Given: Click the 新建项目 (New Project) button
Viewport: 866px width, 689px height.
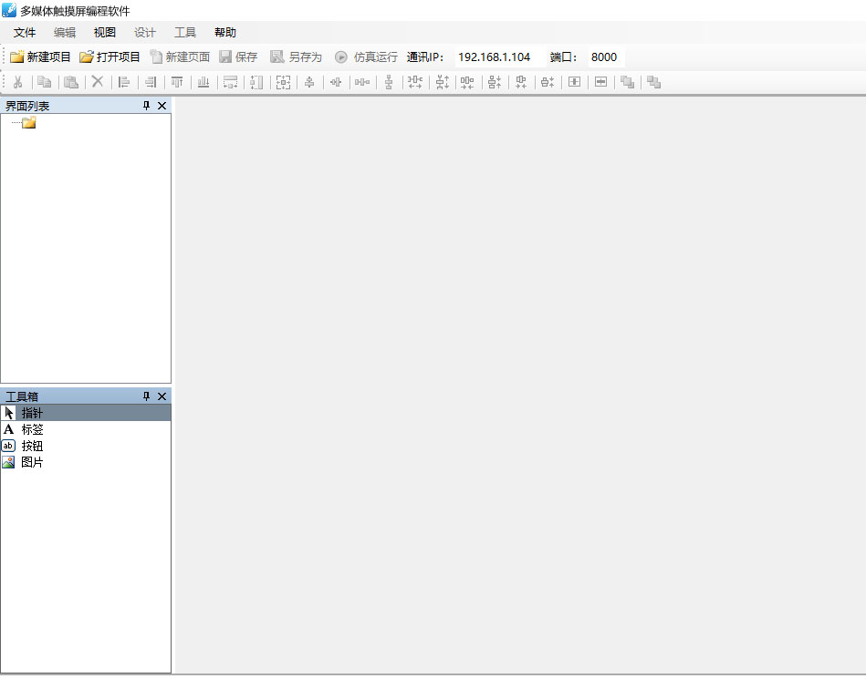Looking at the screenshot, I should point(40,57).
